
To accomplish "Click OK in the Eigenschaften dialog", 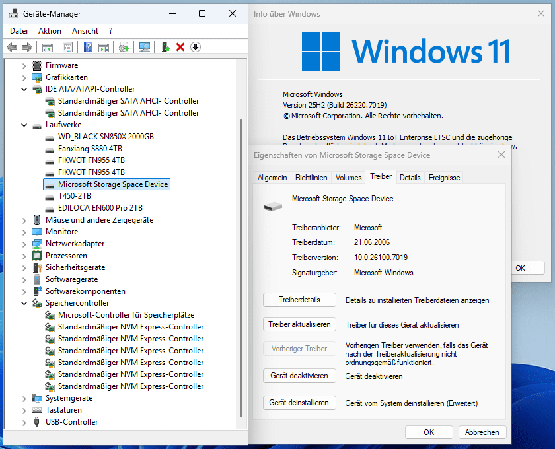I will pyautogui.click(x=429, y=432).
